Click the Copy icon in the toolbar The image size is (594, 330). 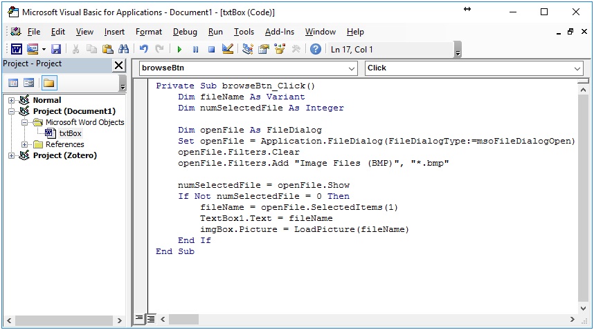click(x=91, y=49)
